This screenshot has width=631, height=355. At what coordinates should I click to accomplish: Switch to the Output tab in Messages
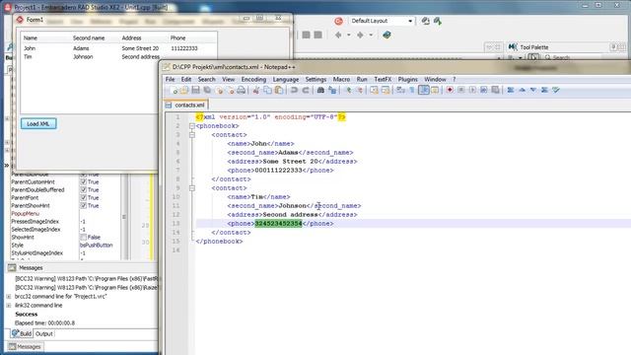coord(43,334)
